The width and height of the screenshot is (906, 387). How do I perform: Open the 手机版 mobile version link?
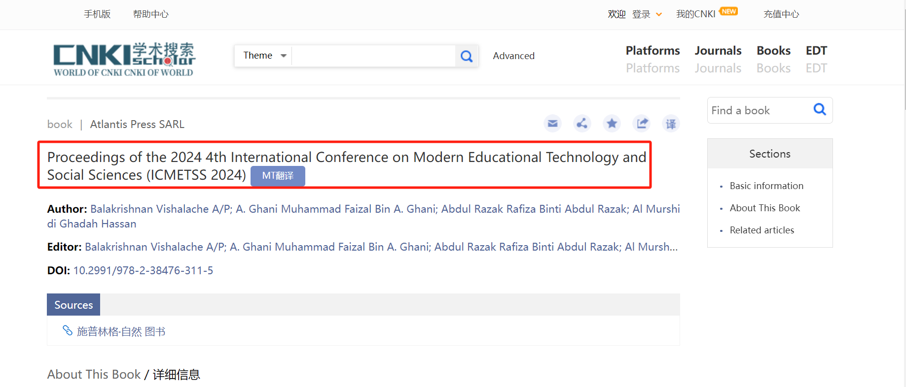pyautogui.click(x=97, y=14)
